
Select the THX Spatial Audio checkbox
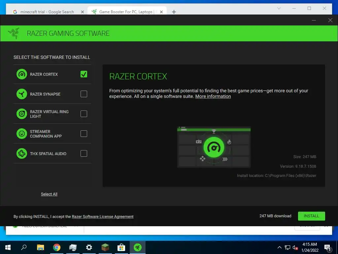click(84, 153)
